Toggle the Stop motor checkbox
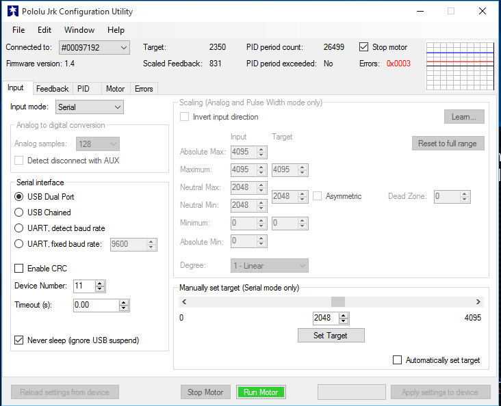Image resolution: width=501 pixels, height=406 pixels. [364, 47]
